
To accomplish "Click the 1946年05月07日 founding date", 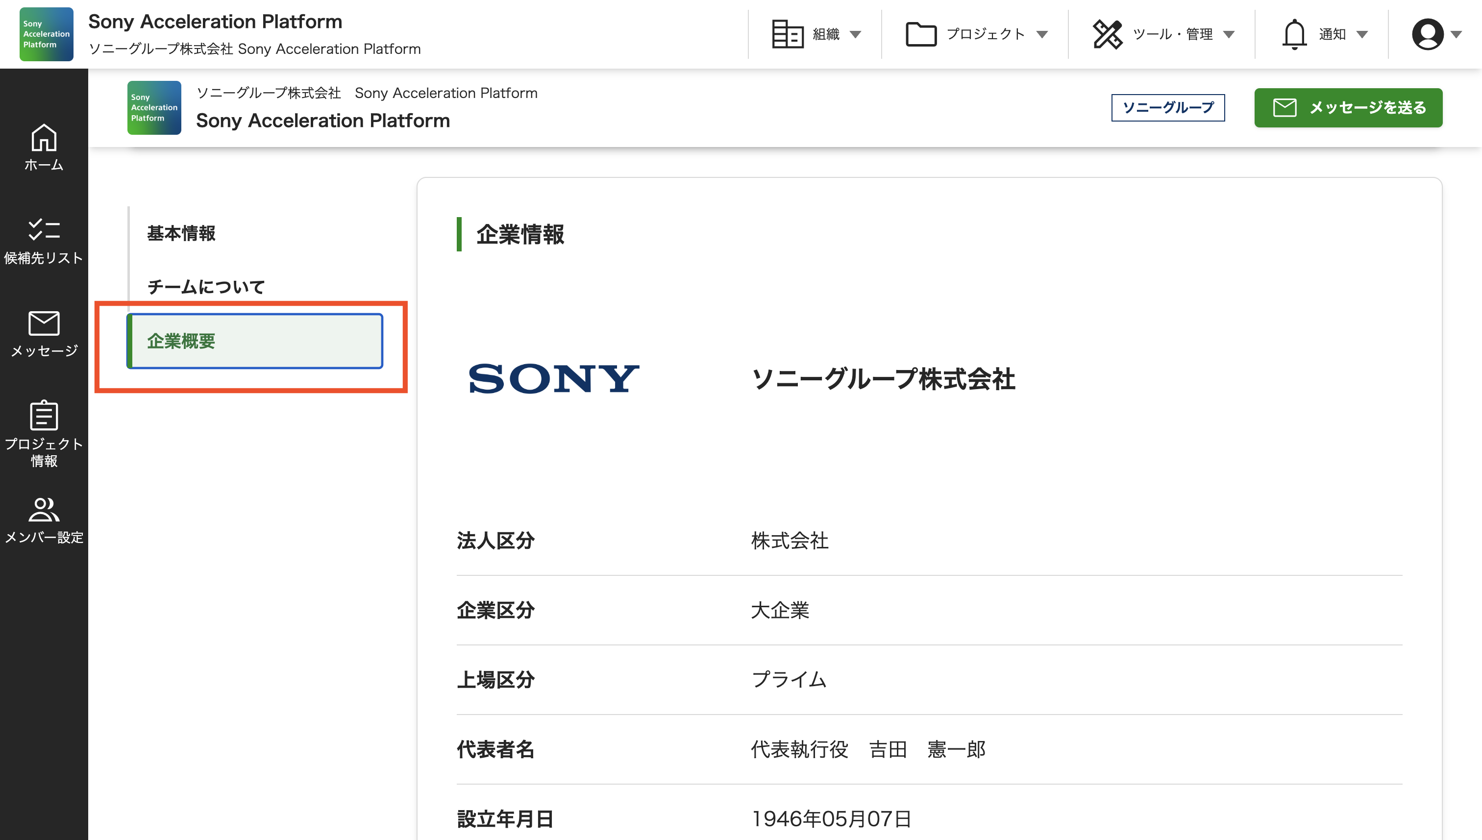I will tap(831, 818).
